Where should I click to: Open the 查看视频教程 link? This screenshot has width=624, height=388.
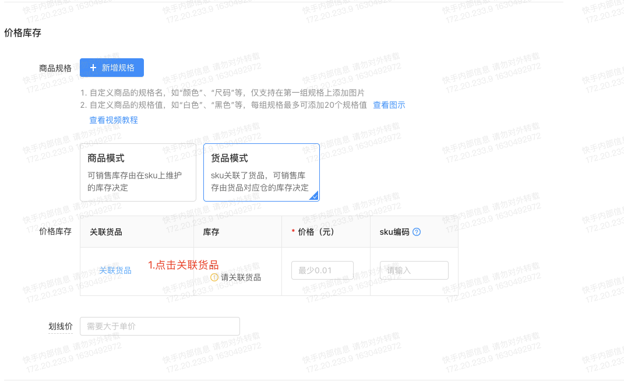tap(114, 120)
